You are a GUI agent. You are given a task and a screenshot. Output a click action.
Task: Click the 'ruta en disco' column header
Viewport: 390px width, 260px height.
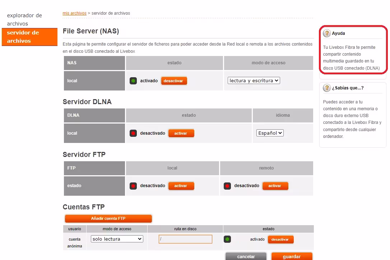point(185,229)
